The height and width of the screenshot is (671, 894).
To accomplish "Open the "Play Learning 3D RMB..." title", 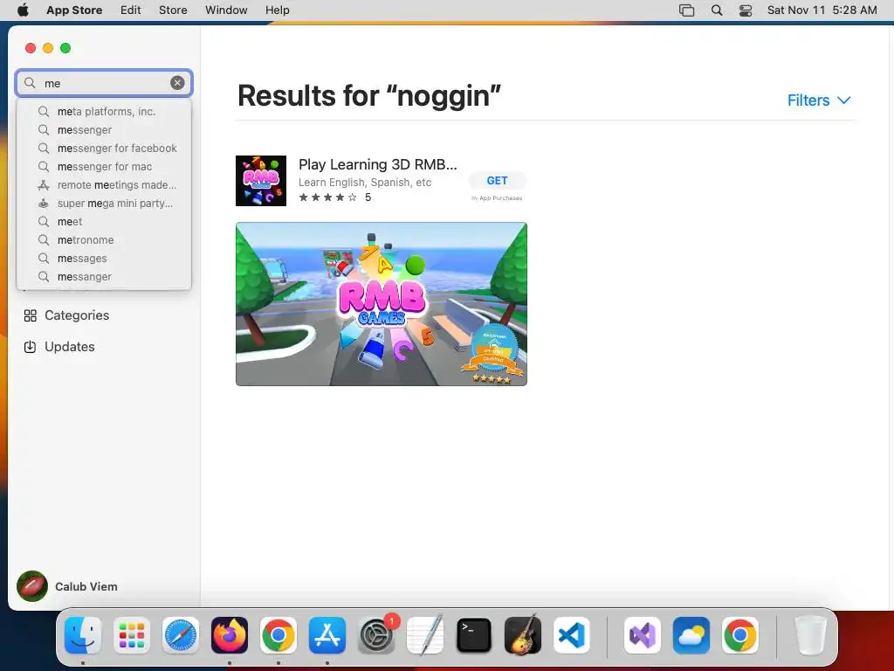I will click(378, 164).
